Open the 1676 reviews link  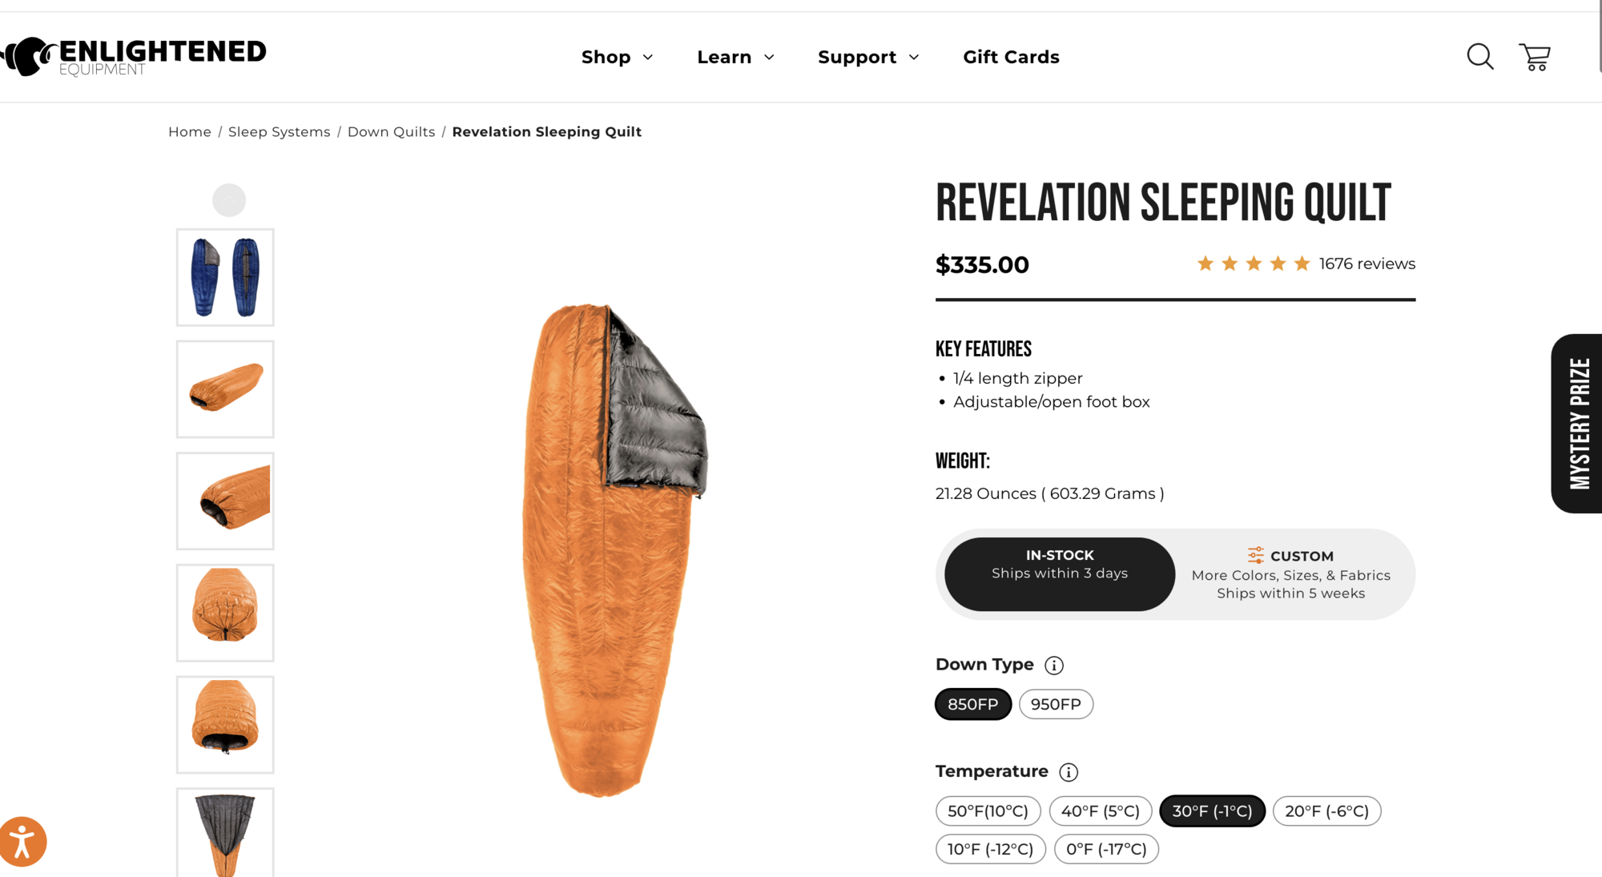[x=1367, y=264]
